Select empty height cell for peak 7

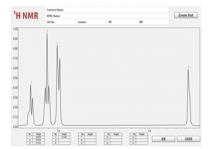coord(90,137)
